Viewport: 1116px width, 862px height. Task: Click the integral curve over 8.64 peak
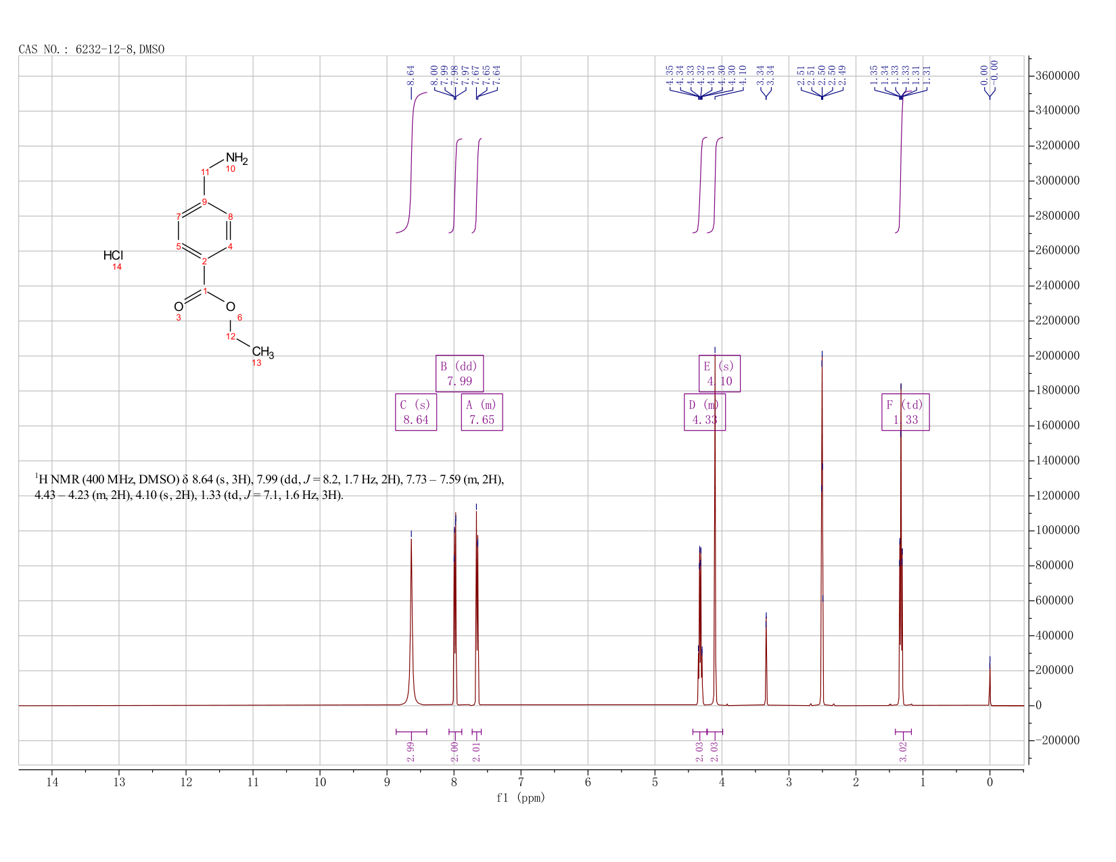(x=411, y=162)
